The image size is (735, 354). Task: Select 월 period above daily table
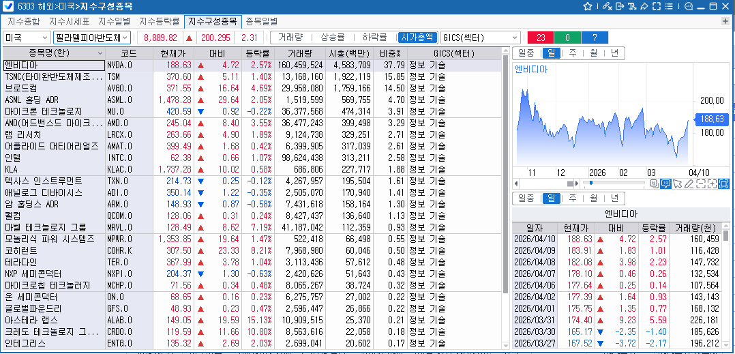(593, 198)
